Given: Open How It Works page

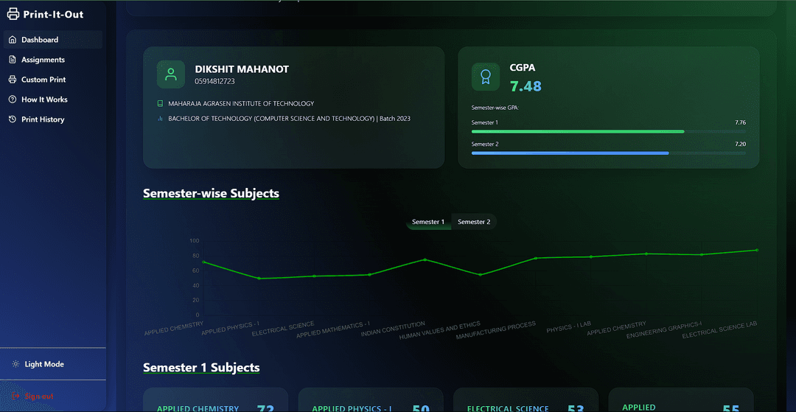Looking at the screenshot, I should [53, 99].
